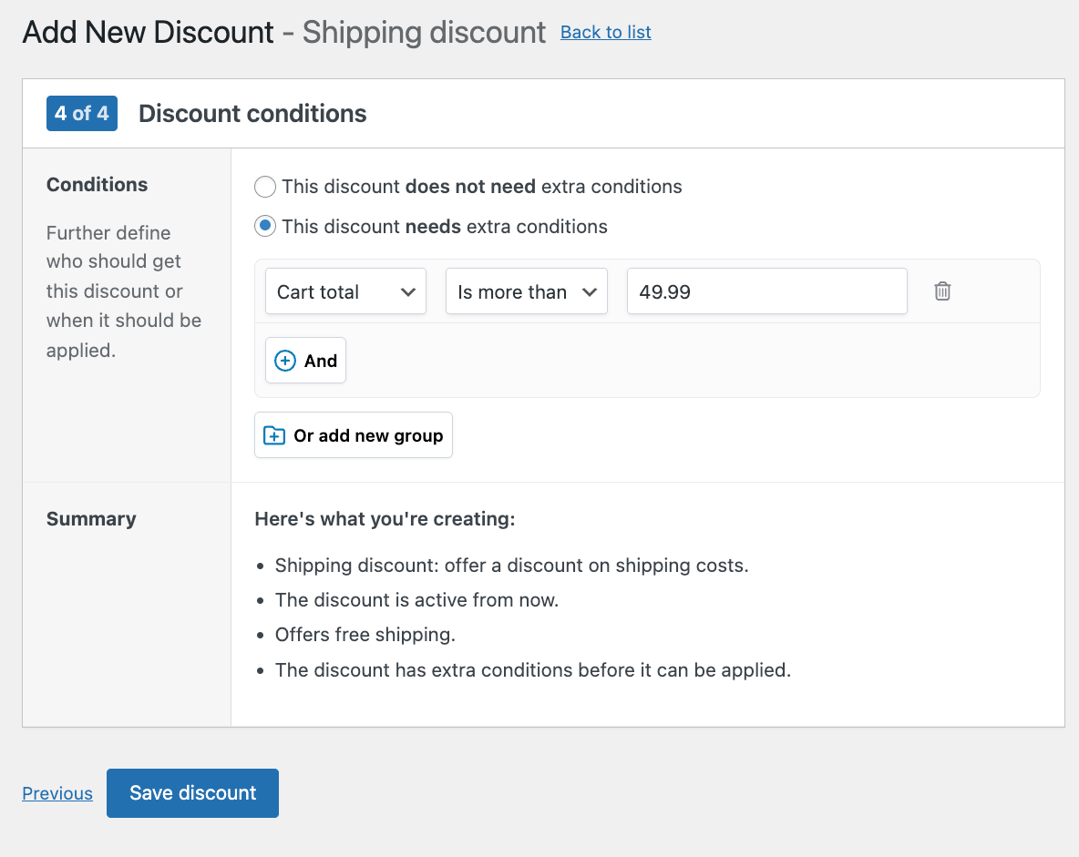Click the Discount conditions heading

[x=252, y=114]
